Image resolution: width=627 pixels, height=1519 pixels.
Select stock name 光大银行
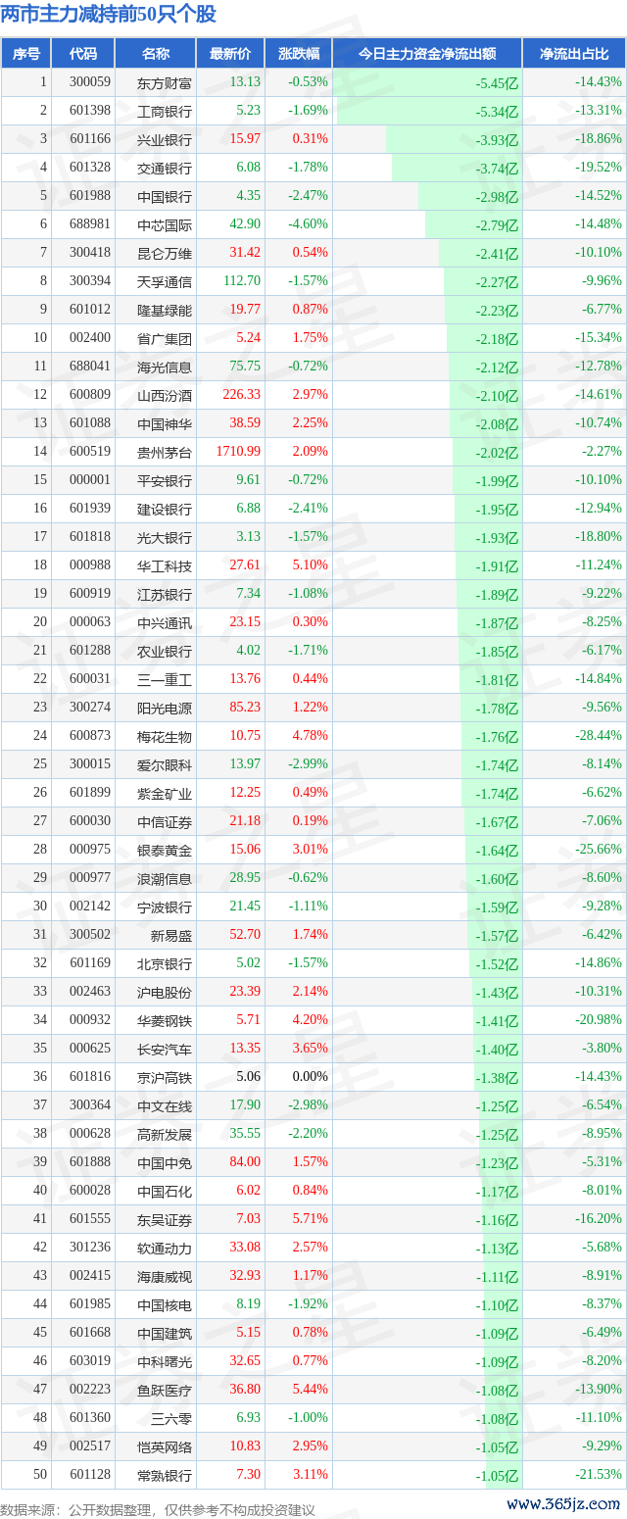(165, 538)
